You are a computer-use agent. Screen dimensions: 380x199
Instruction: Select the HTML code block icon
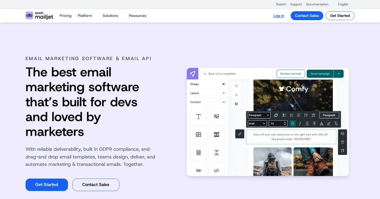(217, 170)
